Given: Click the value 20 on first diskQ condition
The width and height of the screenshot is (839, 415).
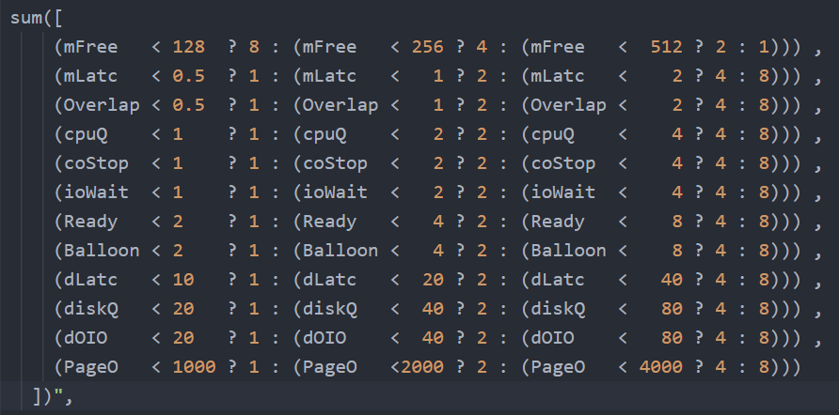Looking at the screenshot, I should (x=183, y=309).
